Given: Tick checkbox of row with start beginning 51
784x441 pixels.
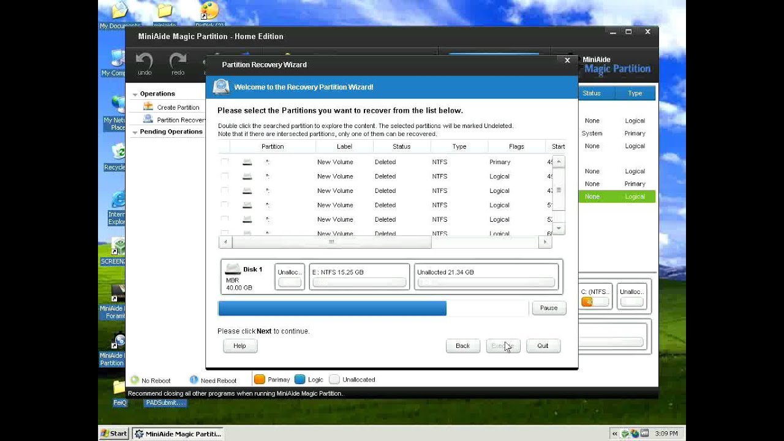Looking at the screenshot, I should click(x=225, y=205).
